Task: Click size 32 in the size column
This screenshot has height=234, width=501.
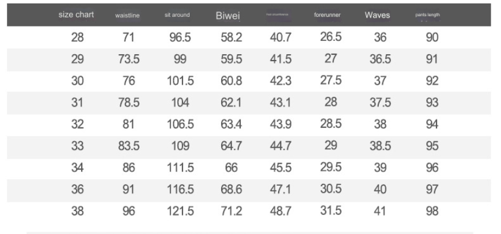Action: (77, 124)
